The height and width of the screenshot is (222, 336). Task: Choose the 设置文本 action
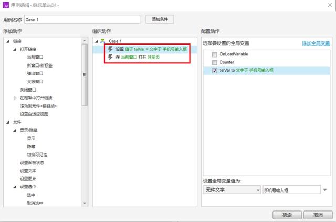pos(28,171)
